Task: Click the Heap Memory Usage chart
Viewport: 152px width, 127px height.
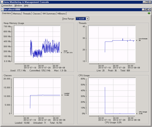Action: click(x=37, y=44)
